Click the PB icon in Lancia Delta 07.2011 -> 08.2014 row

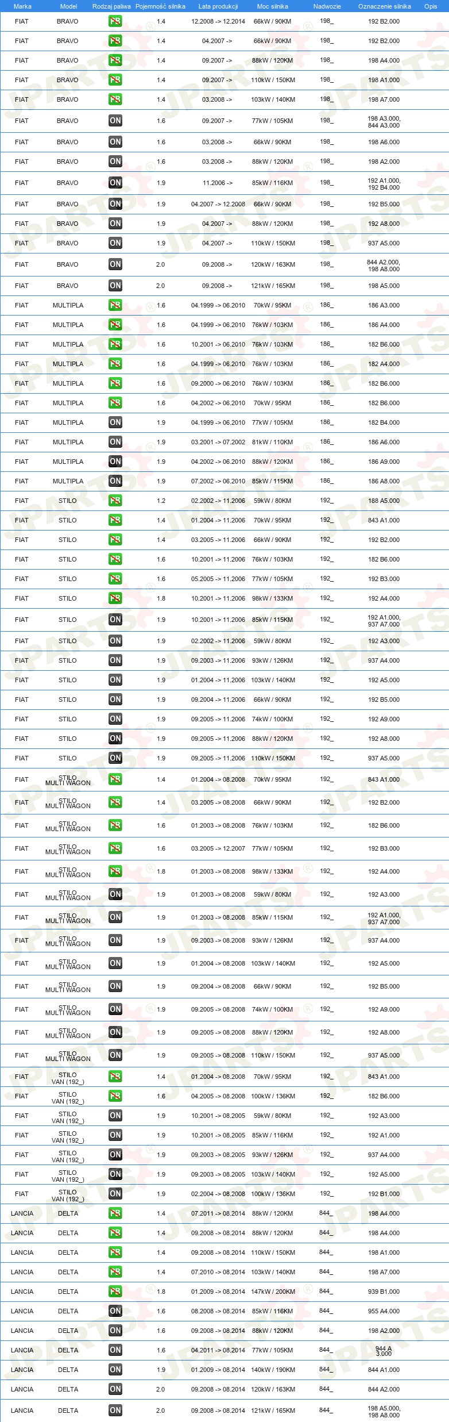coord(115,1213)
